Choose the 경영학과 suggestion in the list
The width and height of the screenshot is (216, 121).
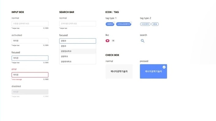pyautogui.click(x=78, y=57)
